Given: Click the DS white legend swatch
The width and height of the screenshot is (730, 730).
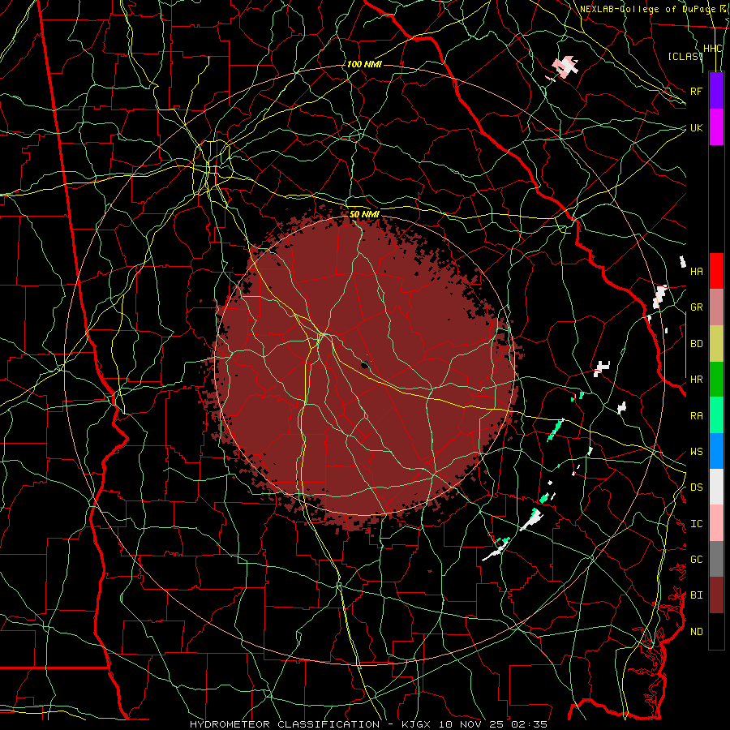Looking at the screenshot, I should tap(716, 487).
